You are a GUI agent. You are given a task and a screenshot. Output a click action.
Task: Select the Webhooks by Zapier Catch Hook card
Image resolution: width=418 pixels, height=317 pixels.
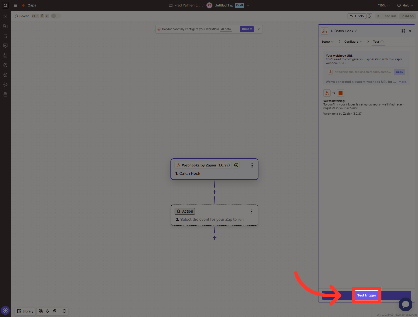click(x=215, y=169)
